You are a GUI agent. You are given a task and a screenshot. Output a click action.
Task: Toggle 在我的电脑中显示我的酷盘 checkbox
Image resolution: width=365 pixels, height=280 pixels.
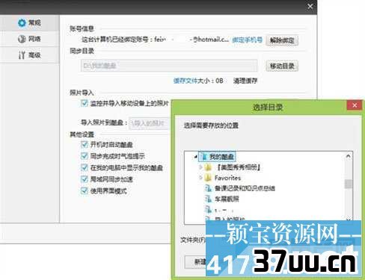85,167
